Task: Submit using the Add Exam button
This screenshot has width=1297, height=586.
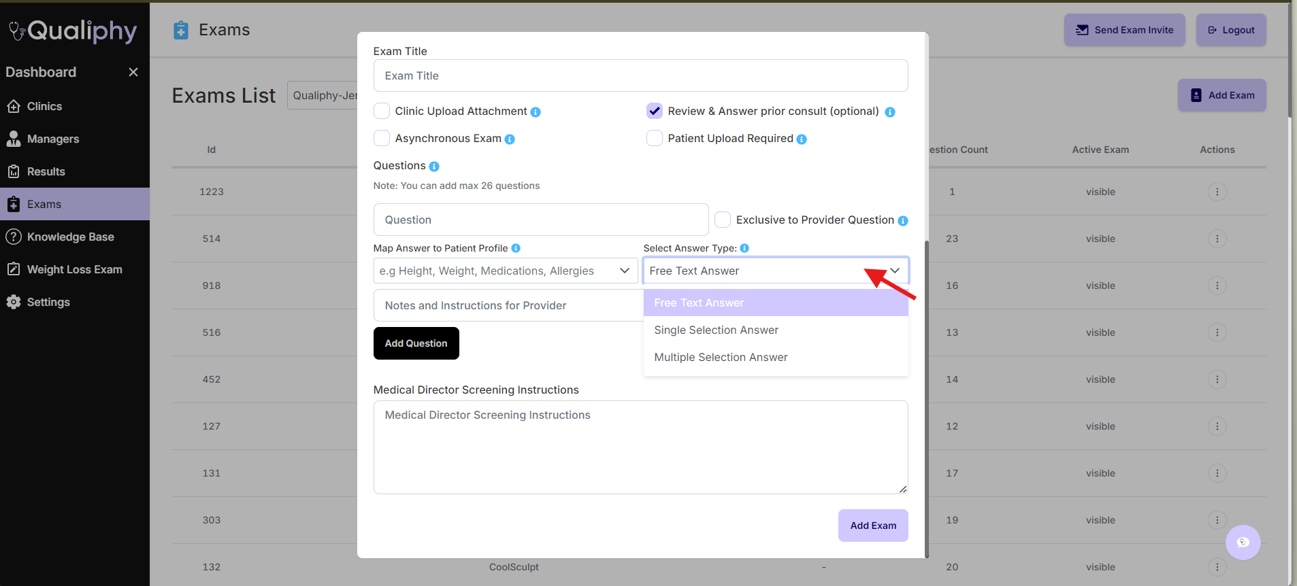Action: coord(872,525)
